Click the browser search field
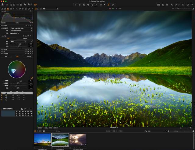Image resolution: width=195 pixels, height=150 pixels. click(156, 131)
